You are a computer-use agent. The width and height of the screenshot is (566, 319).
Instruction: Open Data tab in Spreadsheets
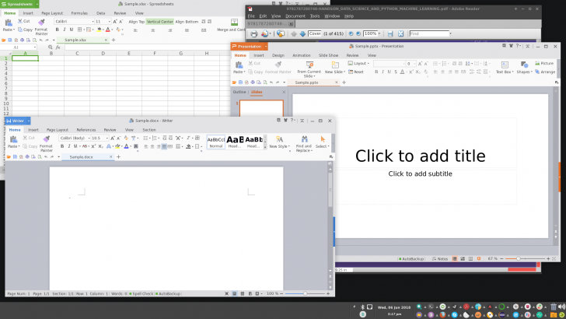point(101,13)
